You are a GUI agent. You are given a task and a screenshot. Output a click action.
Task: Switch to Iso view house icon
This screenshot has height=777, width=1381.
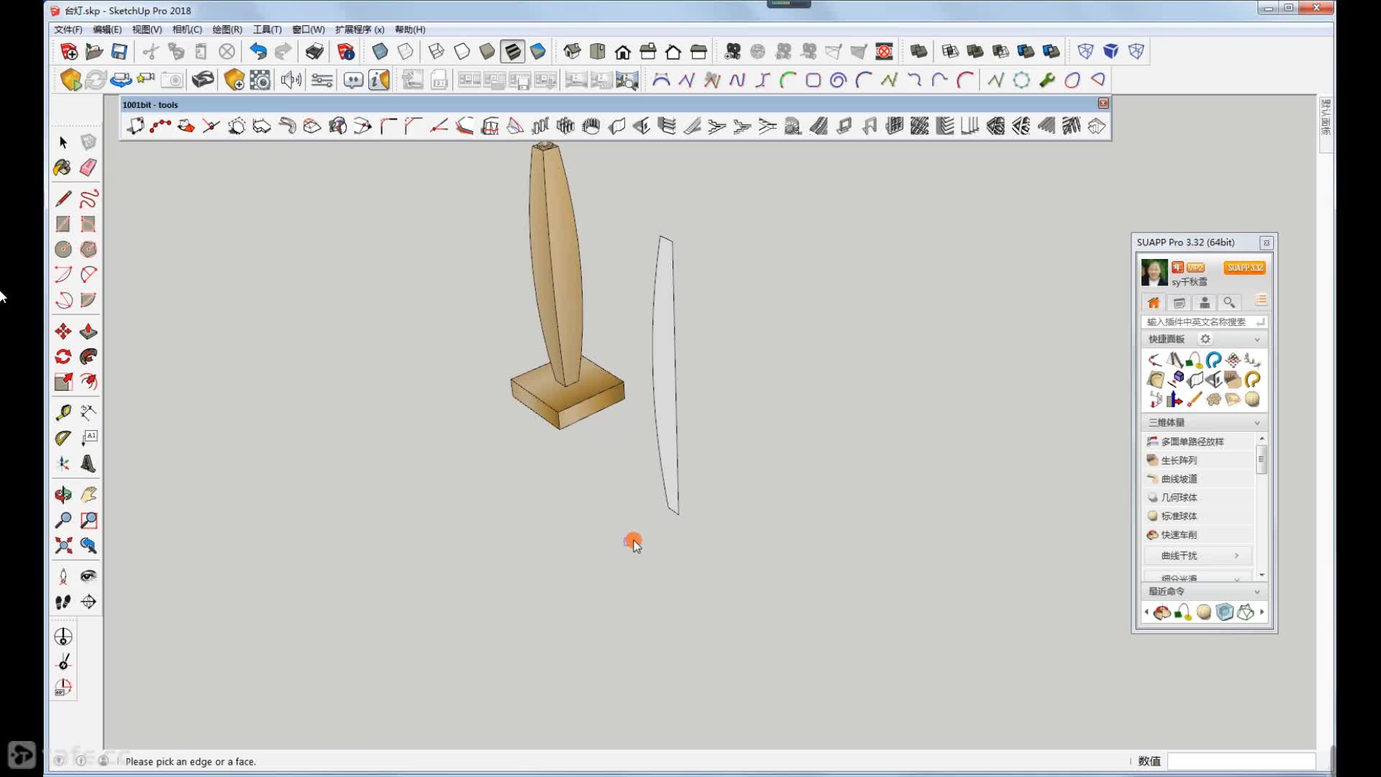tap(572, 51)
